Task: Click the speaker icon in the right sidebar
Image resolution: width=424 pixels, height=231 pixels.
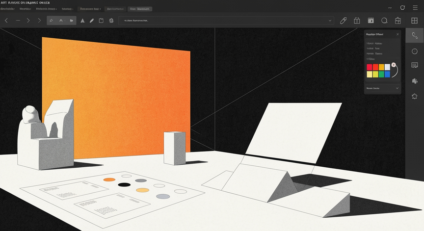Action: [x=415, y=81]
